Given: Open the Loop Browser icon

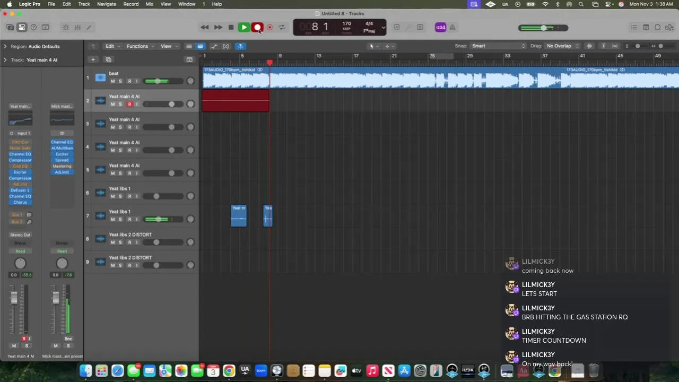Looking at the screenshot, I should click(657, 27).
